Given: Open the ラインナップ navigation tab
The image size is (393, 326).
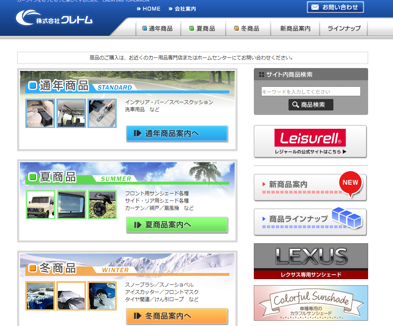Looking at the screenshot, I should 344,29.
